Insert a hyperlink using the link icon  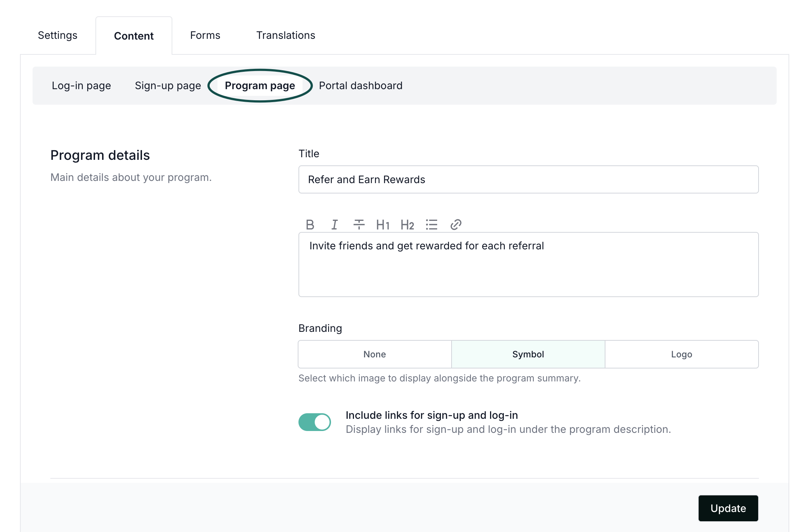456,225
